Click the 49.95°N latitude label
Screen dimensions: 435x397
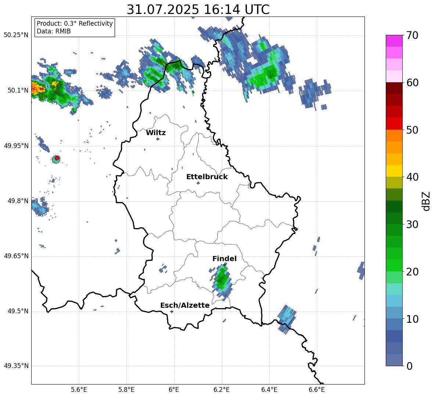(16, 146)
